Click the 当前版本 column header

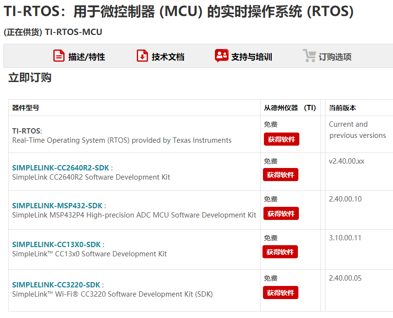(343, 108)
